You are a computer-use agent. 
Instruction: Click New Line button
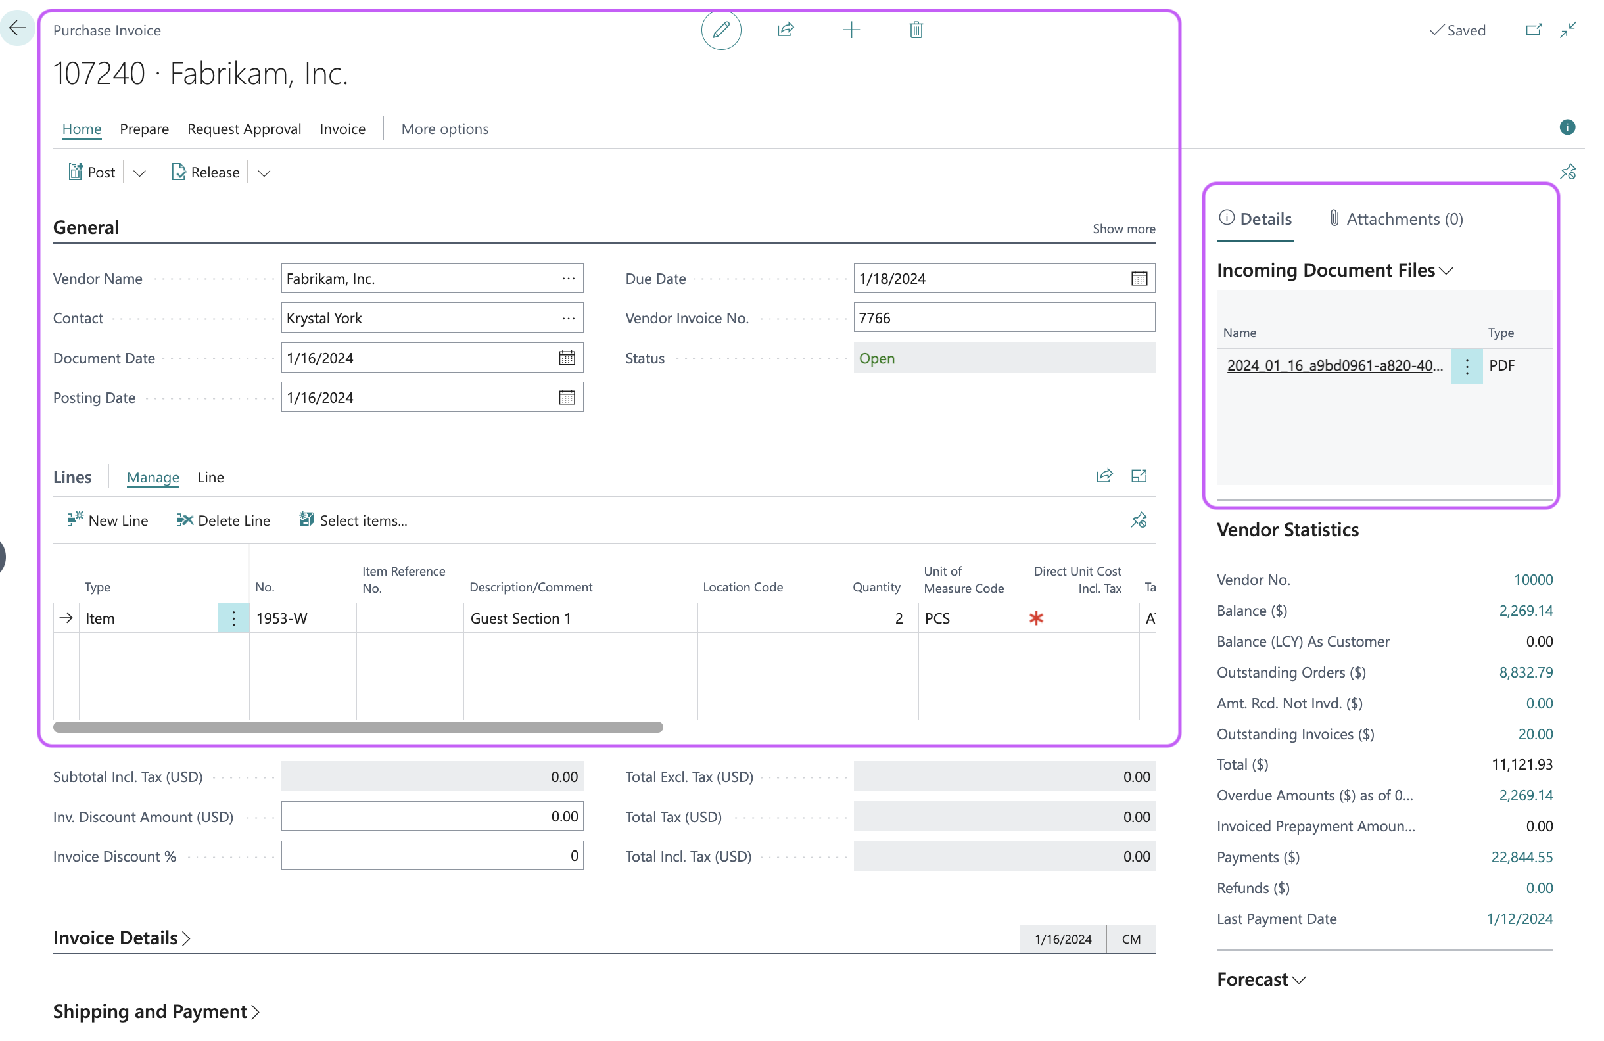pyautogui.click(x=107, y=520)
